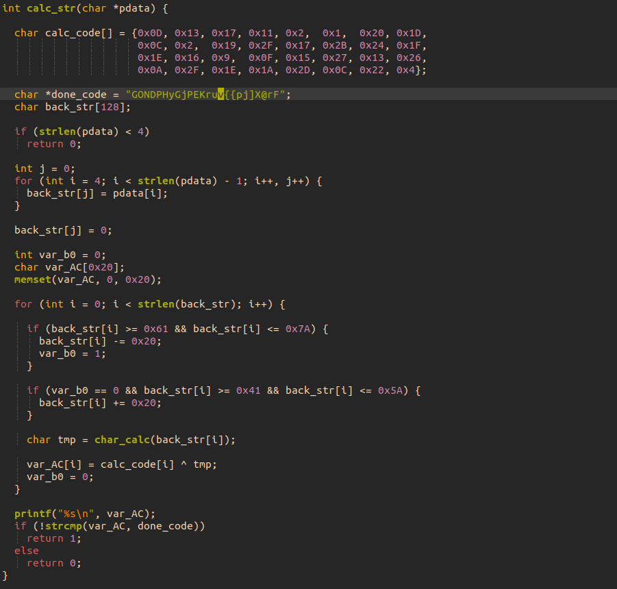The width and height of the screenshot is (617, 589).
Task: Click the 0x19 array value
Action: tap(223, 46)
